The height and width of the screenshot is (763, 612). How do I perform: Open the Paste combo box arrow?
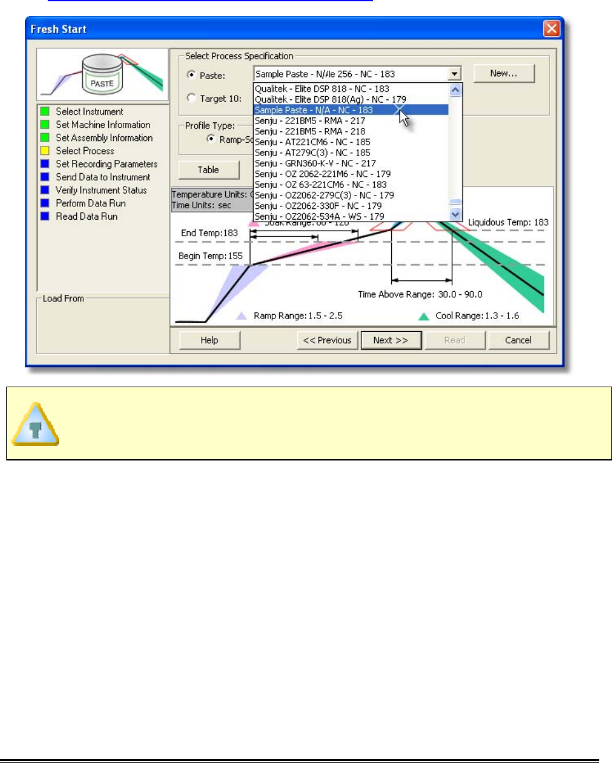(x=454, y=74)
